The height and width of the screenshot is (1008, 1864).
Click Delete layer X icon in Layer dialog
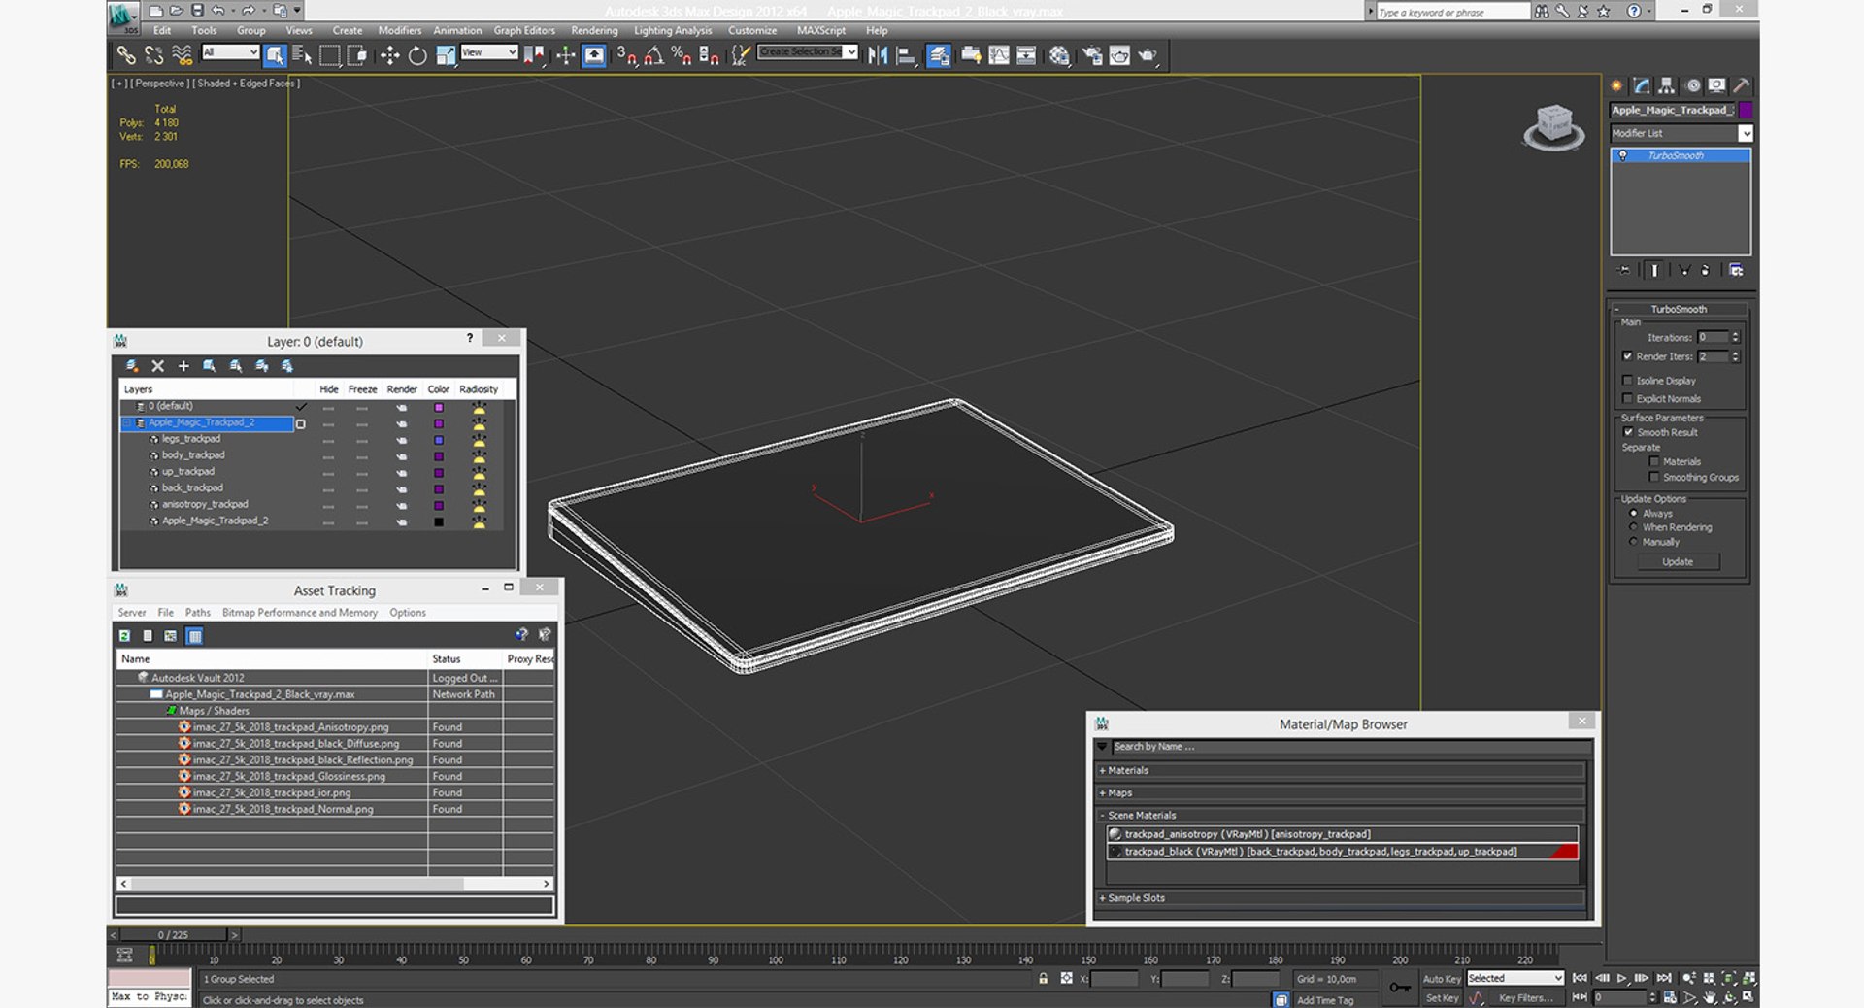[x=157, y=366]
